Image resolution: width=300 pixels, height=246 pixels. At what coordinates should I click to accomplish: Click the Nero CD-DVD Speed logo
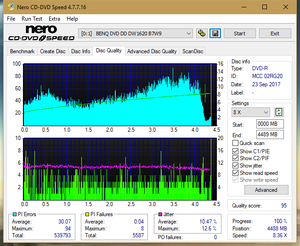coord(41,33)
